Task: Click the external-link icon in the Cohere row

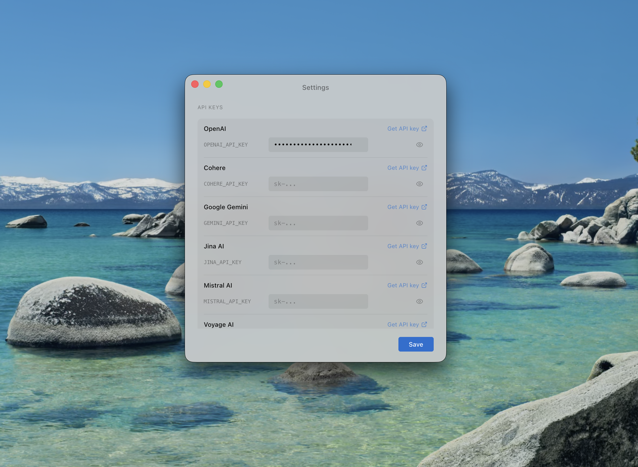Action: [424, 168]
